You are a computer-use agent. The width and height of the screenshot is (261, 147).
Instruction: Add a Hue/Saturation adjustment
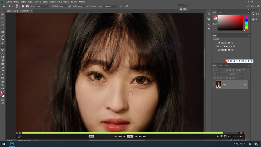click(x=217, y=46)
